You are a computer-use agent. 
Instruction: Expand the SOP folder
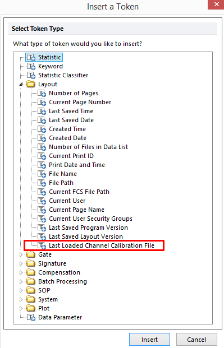click(x=21, y=290)
